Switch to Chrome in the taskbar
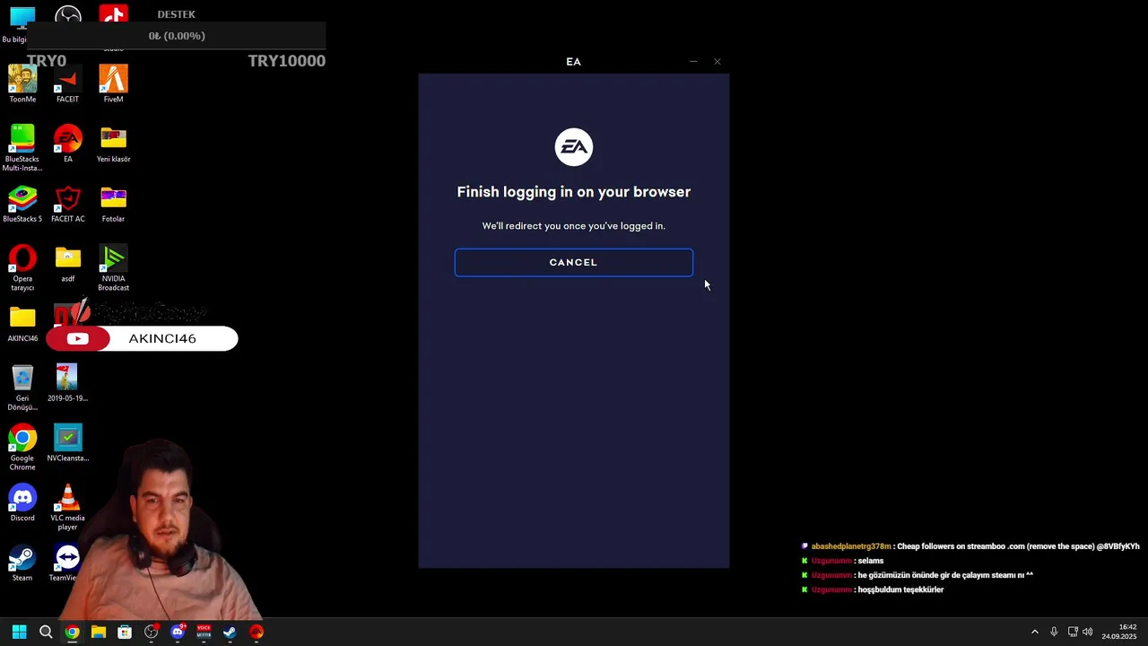Viewport: 1148px width, 646px height. (72, 632)
